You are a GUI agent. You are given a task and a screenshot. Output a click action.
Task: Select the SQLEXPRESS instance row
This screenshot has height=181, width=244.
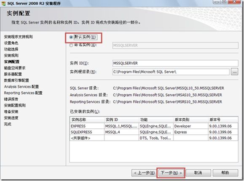pyautogui.click(x=154, y=132)
